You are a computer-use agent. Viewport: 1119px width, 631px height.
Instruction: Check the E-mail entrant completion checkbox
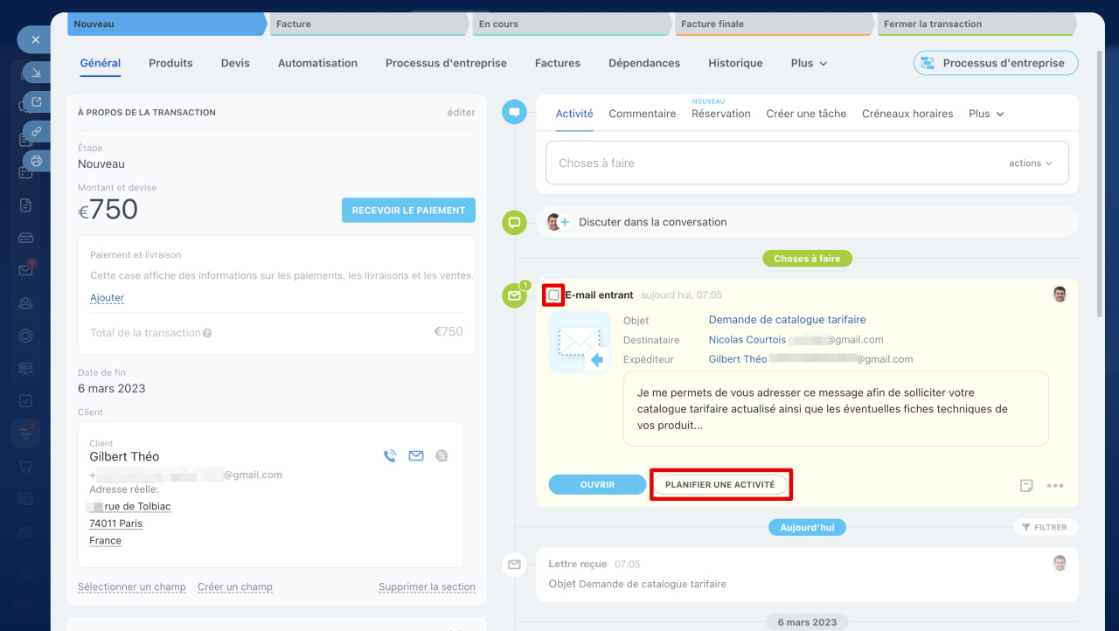coord(553,295)
